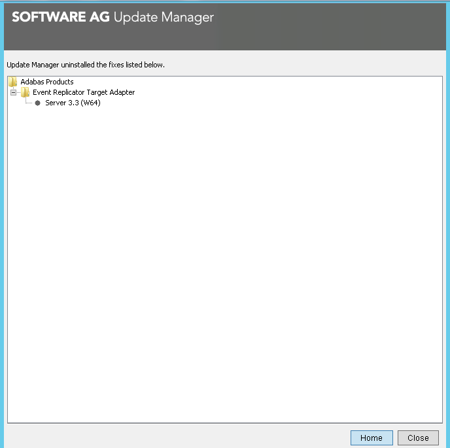
Task: Click the SOFTWARE AG logo text
Action: coord(60,18)
